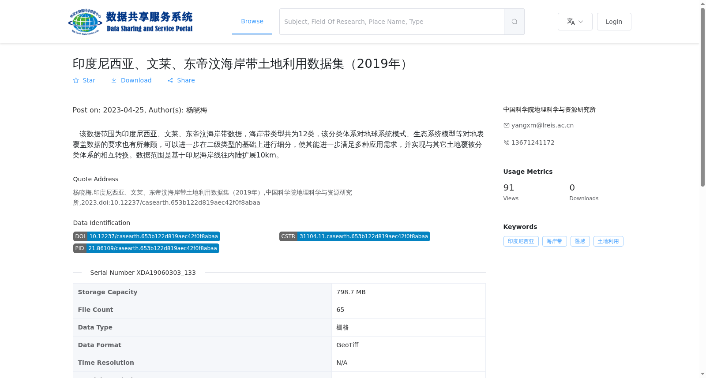Viewport: 706px width, 378px height.
Task: Click the Keywords heading
Action: (x=520, y=227)
